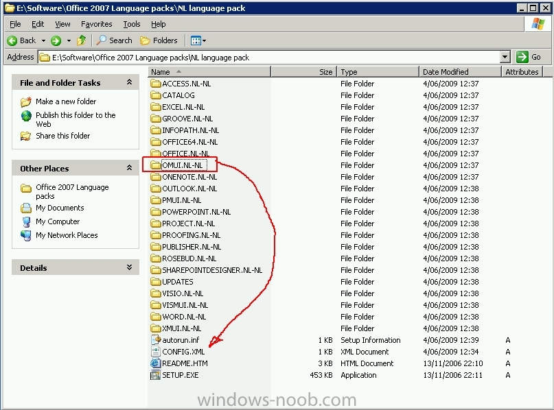Select the PMUI.NL-NL folder icon
The width and height of the screenshot is (554, 410).
pyautogui.click(x=155, y=200)
